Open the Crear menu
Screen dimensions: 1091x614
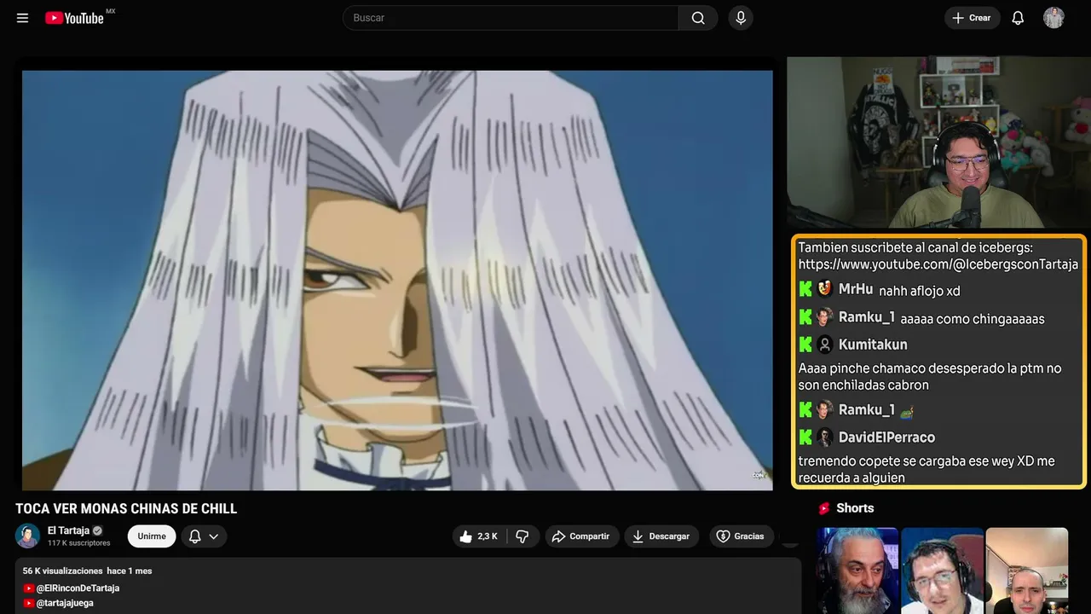[972, 18]
